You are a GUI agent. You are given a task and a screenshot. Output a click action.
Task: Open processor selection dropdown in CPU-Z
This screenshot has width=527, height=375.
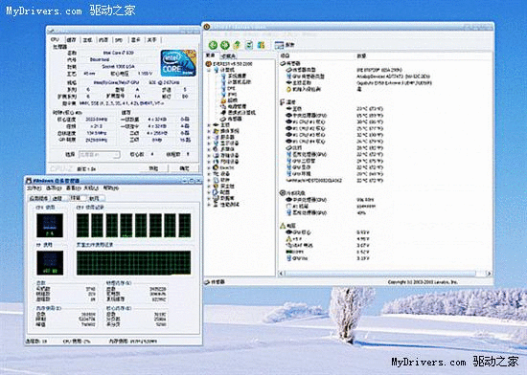pyautogui.click(x=99, y=155)
